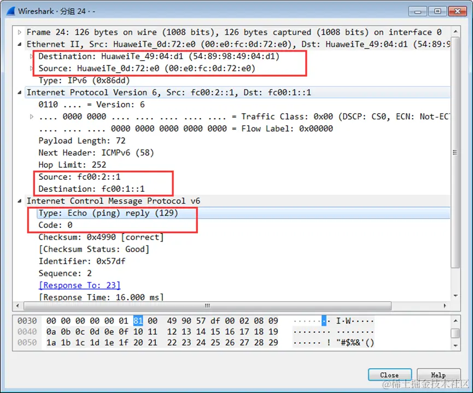This screenshot has height=393, width=473.
Task: Select the Response Time: 16.000 ms row
Action: pyautogui.click(x=101, y=297)
